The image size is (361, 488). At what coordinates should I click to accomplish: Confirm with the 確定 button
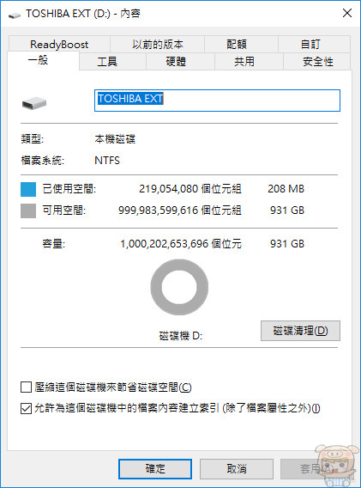click(x=155, y=469)
